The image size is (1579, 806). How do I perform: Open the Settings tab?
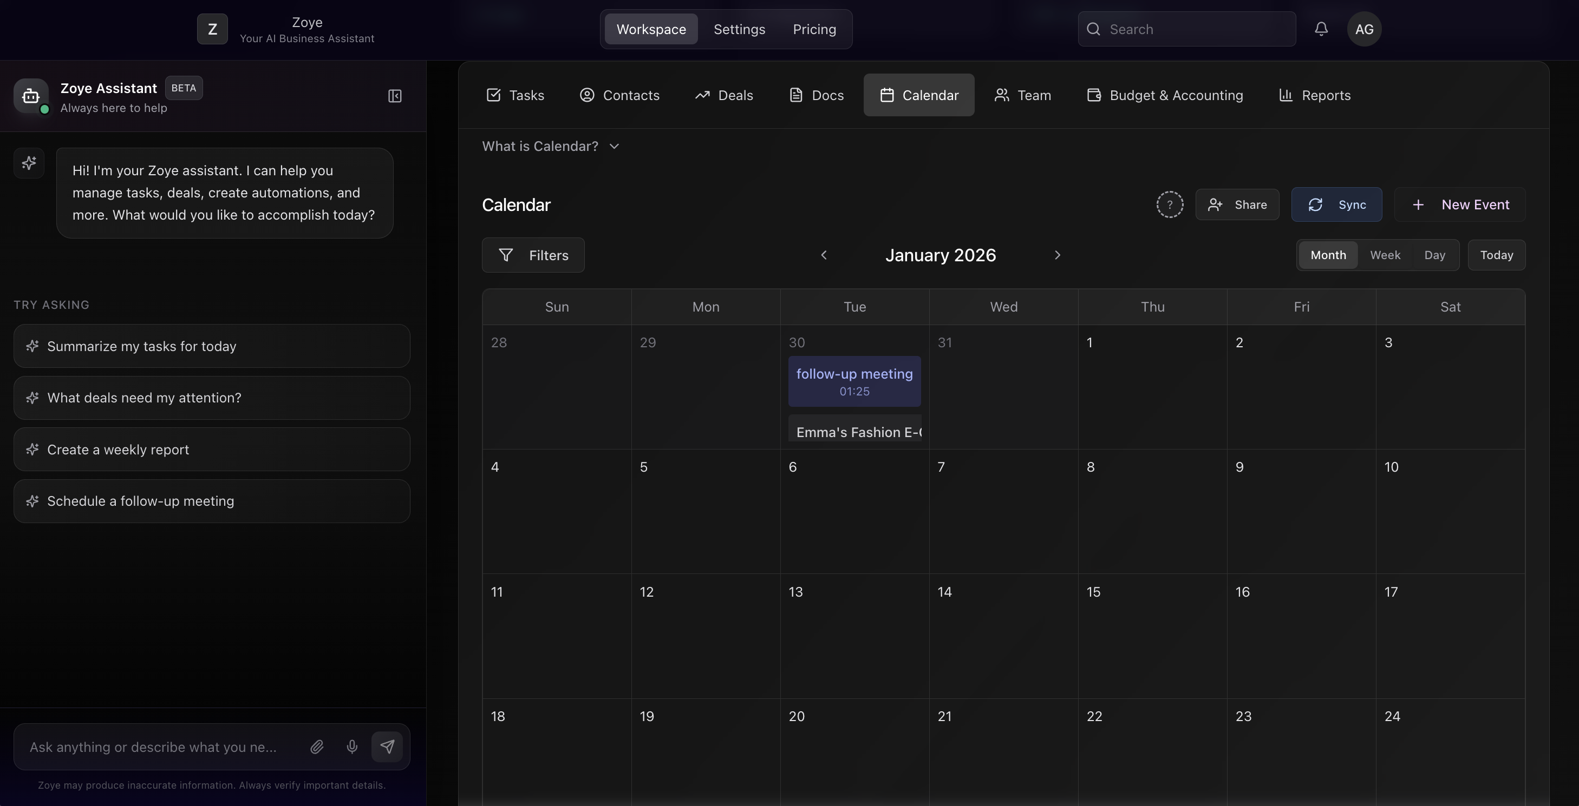pos(739,29)
